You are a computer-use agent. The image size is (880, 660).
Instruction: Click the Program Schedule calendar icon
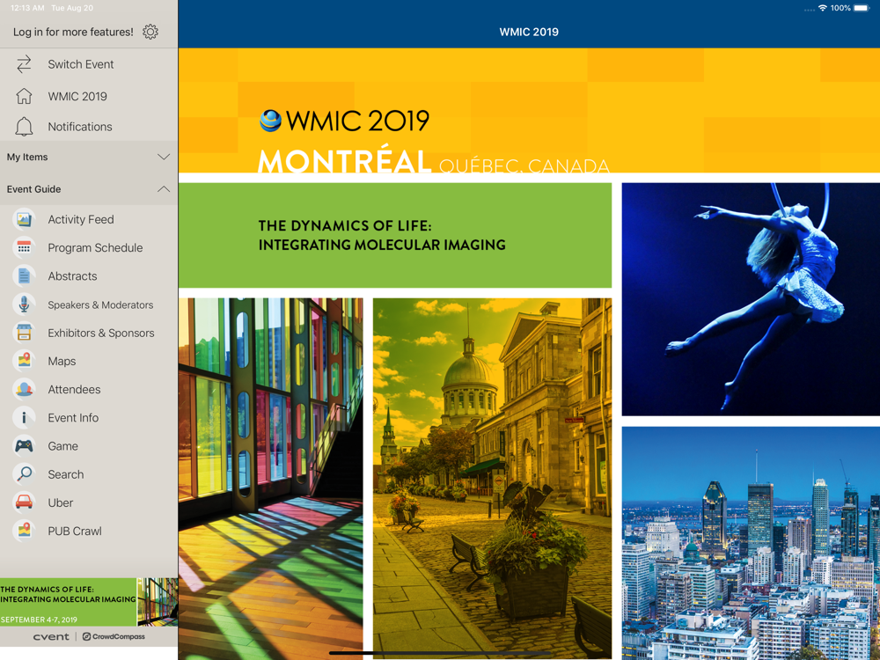(x=24, y=247)
